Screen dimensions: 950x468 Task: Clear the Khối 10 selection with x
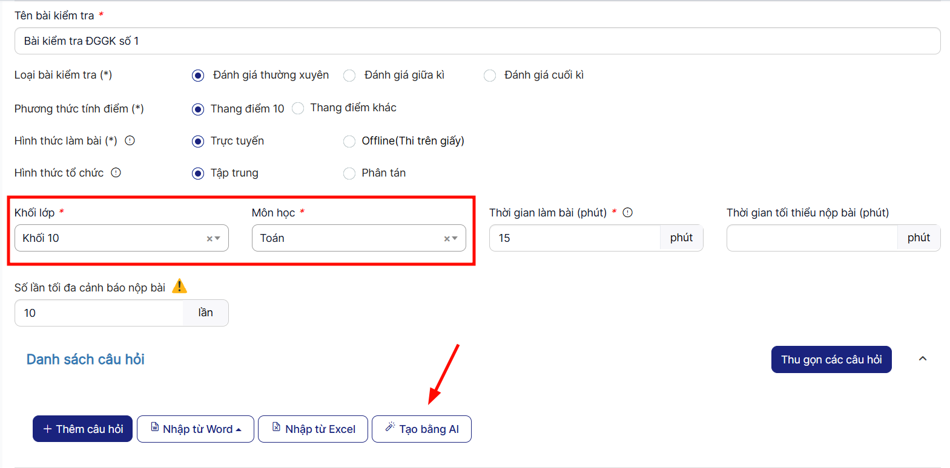(x=209, y=239)
